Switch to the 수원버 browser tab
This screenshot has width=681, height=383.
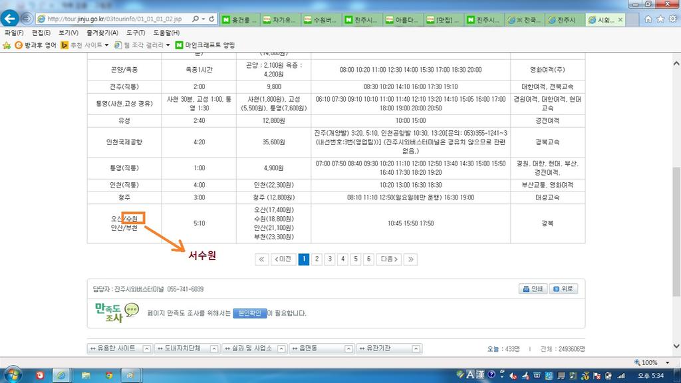321,20
